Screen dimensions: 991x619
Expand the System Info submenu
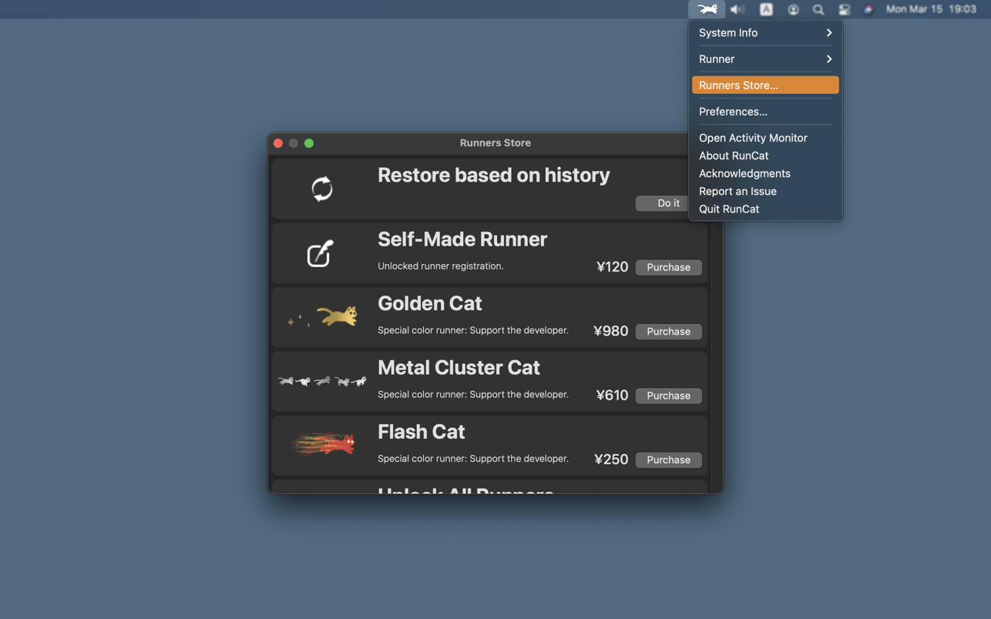[765, 33]
